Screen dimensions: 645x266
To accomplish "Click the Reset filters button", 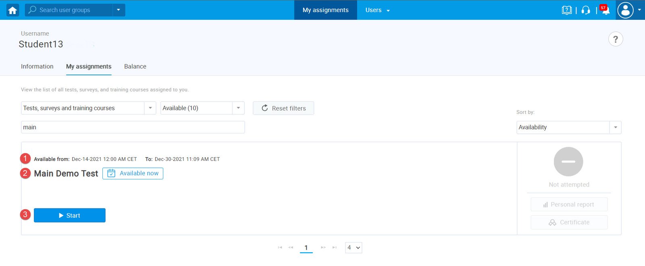I will (283, 108).
